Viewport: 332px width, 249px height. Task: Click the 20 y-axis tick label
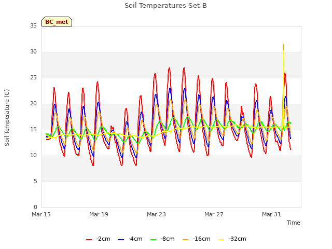tap(33, 104)
